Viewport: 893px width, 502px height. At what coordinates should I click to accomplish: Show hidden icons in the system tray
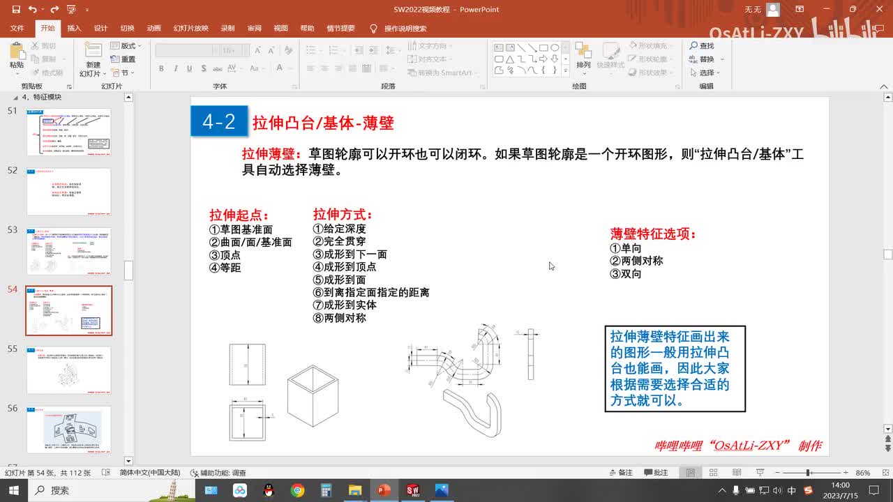pos(722,491)
